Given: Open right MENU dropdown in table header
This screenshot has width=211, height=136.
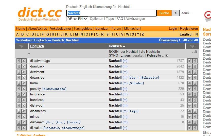Looking at the screenshot, I should [x=192, y=46].
